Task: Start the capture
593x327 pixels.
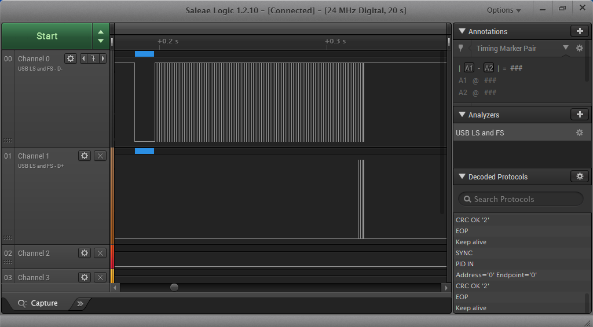Action: (x=47, y=36)
